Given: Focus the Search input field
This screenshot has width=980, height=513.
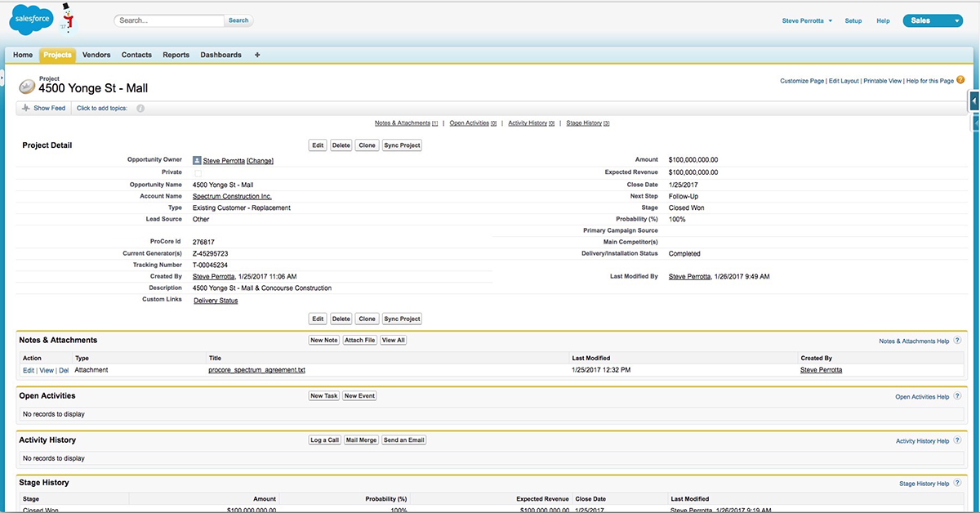Looking at the screenshot, I should 169,20.
